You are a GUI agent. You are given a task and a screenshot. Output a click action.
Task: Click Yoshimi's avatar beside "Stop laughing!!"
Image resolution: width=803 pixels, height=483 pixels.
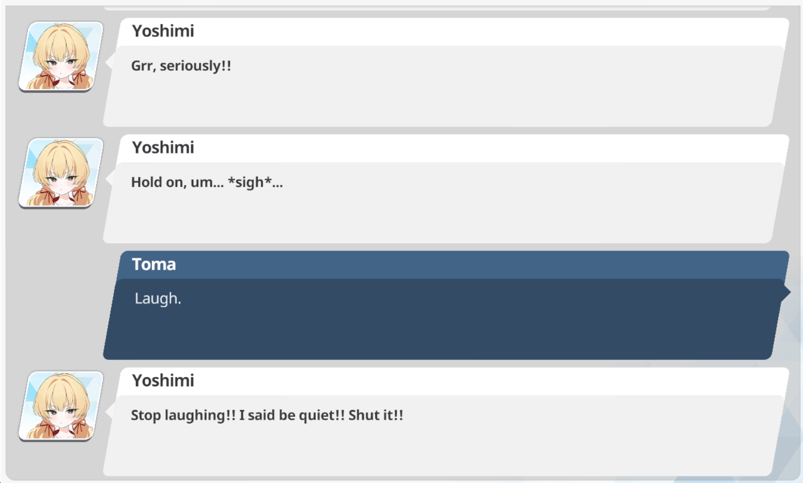pyautogui.click(x=61, y=406)
